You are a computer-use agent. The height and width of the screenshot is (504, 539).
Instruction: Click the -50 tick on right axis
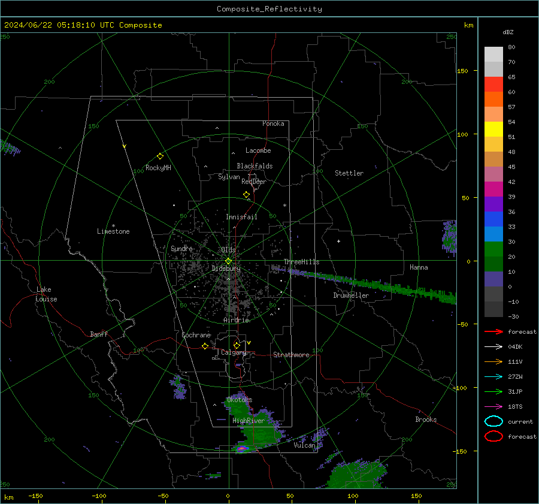(x=462, y=324)
